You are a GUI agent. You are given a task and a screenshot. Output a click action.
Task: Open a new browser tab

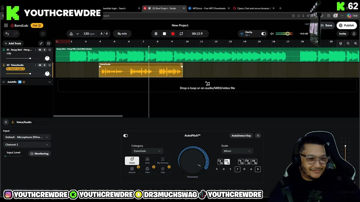click(280, 8)
